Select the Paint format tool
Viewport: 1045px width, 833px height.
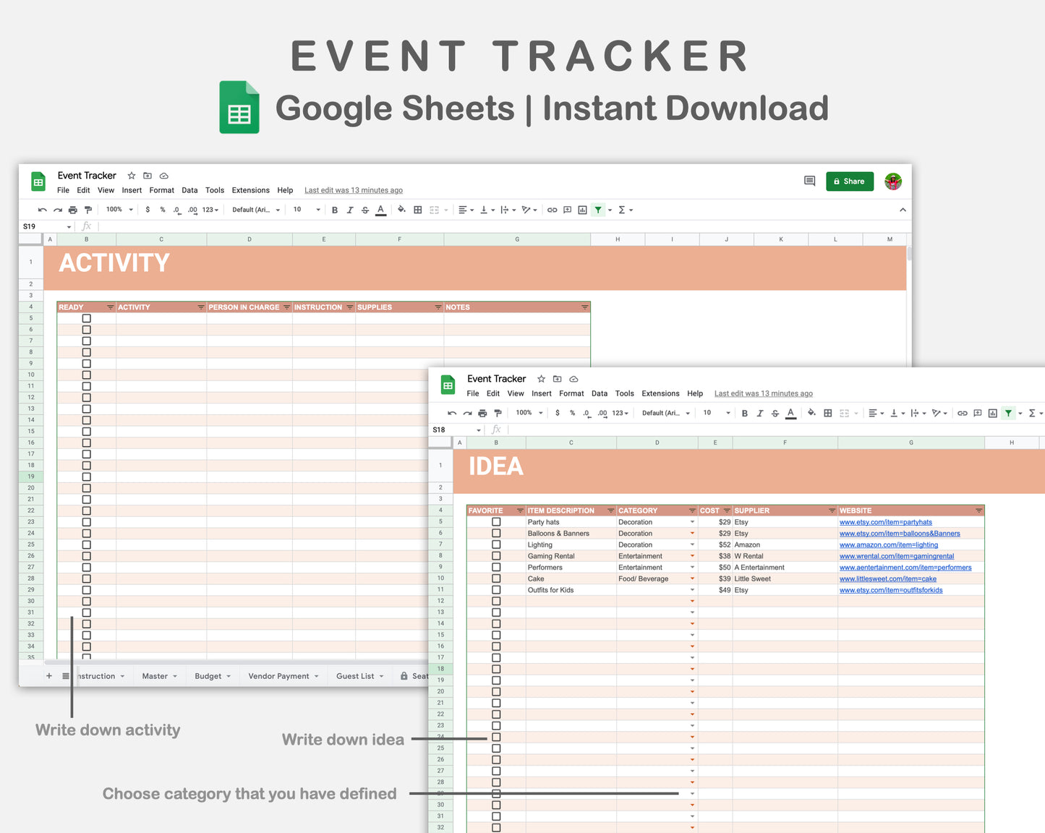tap(88, 210)
